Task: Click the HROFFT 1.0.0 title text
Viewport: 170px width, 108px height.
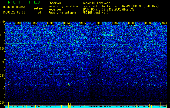Action: tap(21, 2)
